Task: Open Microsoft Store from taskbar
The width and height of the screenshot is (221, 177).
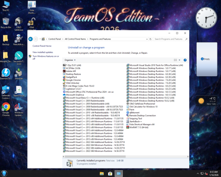Action: click(x=110, y=173)
